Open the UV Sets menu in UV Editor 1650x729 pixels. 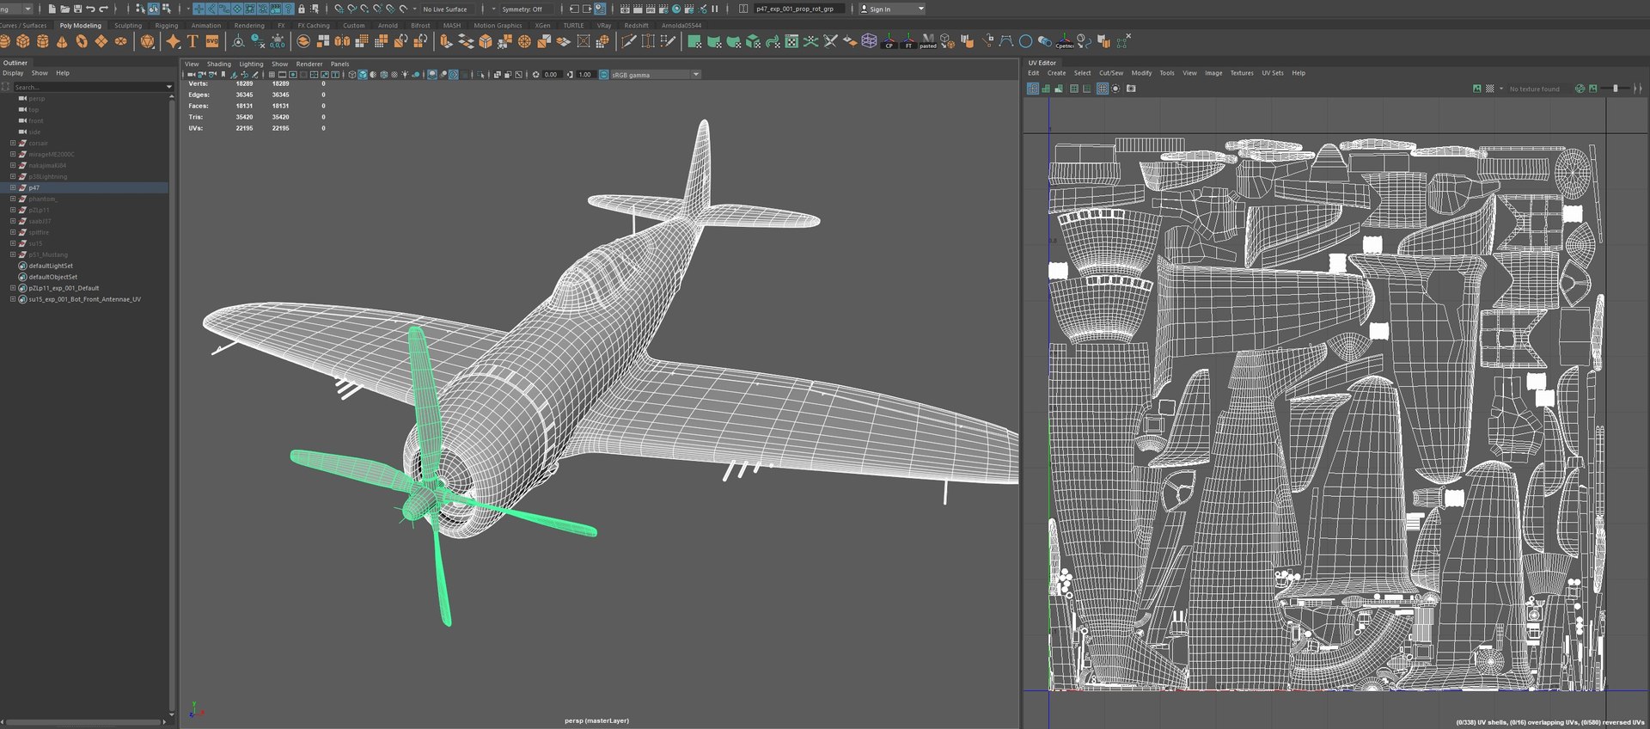(x=1273, y=73)
